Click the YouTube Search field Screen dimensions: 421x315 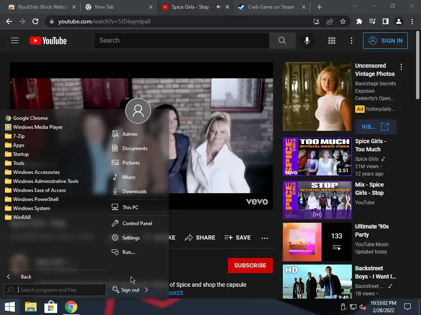click(182, 41)
